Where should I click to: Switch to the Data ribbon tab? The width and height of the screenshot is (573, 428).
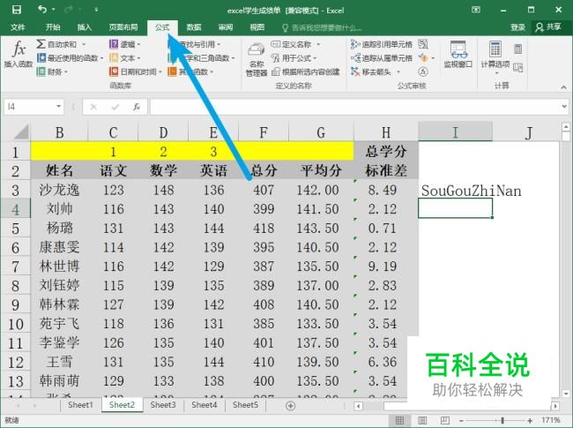tap(194, 27)
